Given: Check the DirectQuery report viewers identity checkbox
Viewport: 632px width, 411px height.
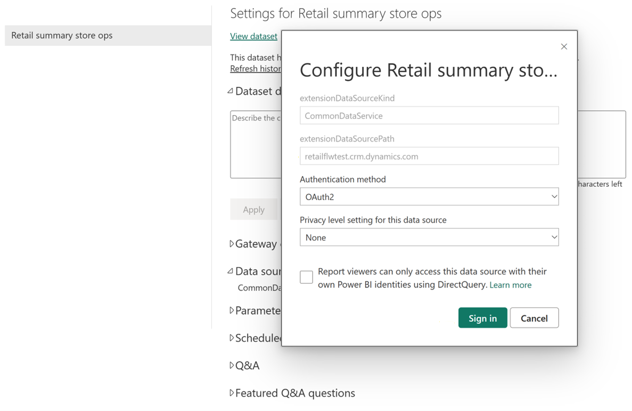Looking at the screenshot, I should (306, 277).
